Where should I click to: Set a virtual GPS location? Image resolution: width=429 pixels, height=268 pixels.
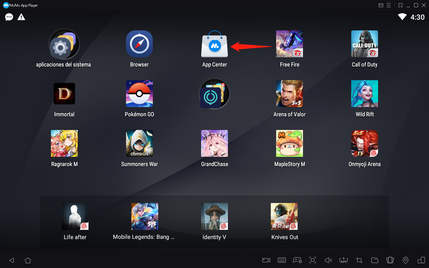(x=405, y=260)
